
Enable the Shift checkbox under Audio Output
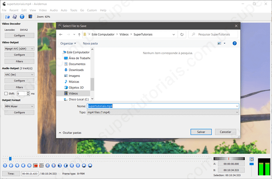(x=6, y=93)
